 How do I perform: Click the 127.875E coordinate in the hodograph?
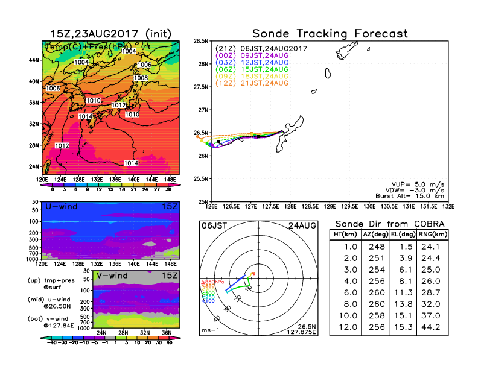(x=301, y=332)
